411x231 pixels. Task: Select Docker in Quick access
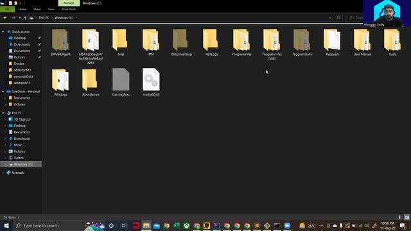pos(19,64)
